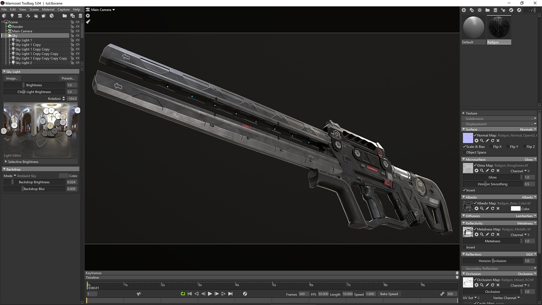Toggle visibility of Sky Light 2
542x305 pixels.
click(78, 63)
